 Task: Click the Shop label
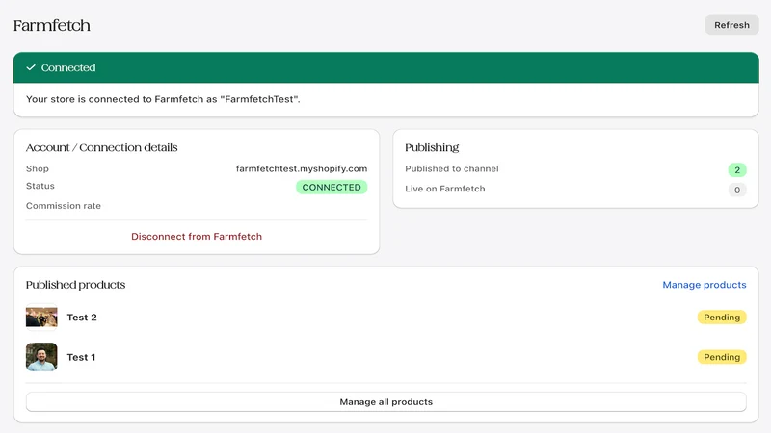point(38,168)
